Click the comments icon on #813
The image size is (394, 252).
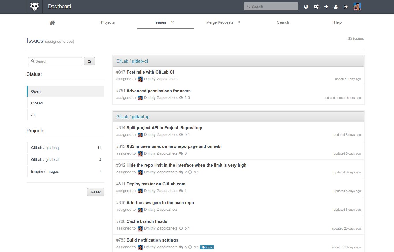[x=181, y=153]
